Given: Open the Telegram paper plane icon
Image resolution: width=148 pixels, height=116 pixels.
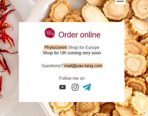Looking at the screenshot, I should point(87,87).
